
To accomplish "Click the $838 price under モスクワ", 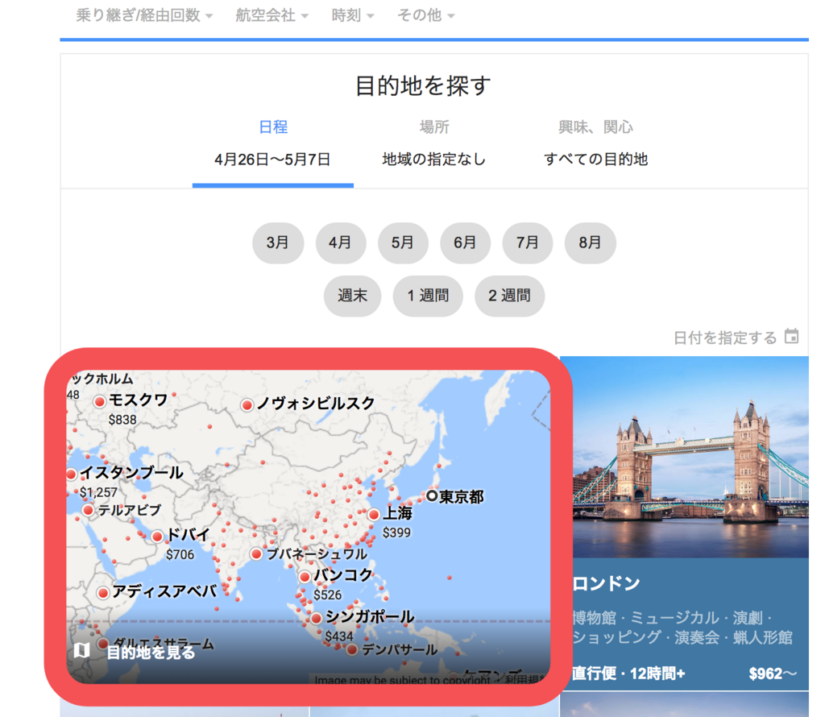I will (122, 420).
